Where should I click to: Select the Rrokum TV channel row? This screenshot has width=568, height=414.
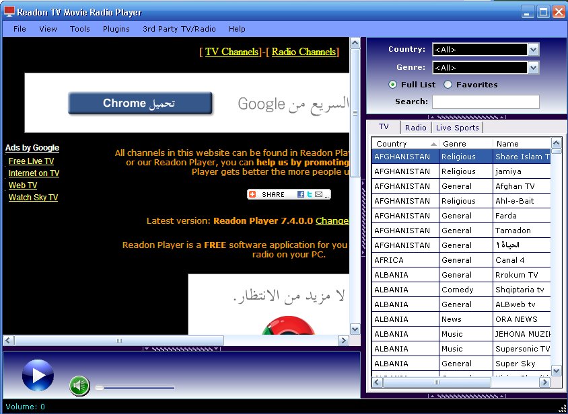[x=461, y=275]
